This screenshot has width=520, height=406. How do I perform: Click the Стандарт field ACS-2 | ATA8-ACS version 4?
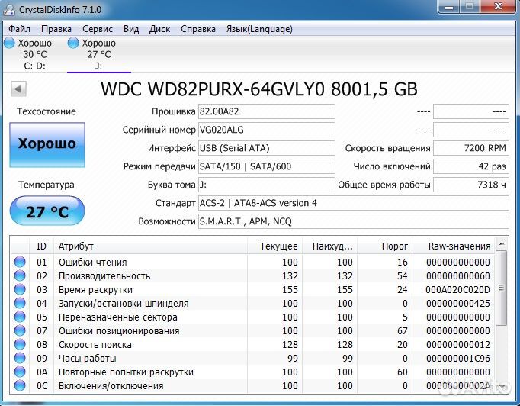354,203
